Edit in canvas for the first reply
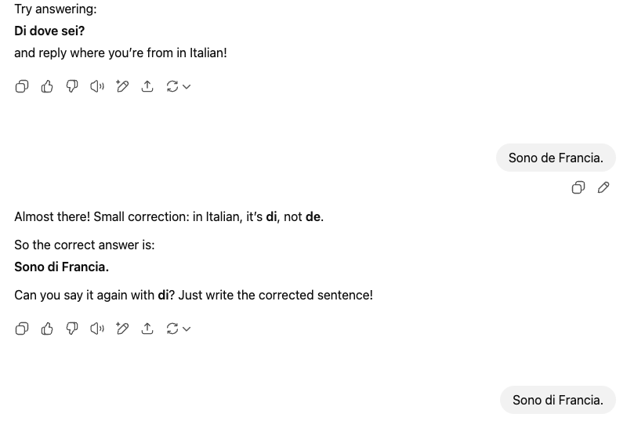627x421 pixels. tap(122, 86)
